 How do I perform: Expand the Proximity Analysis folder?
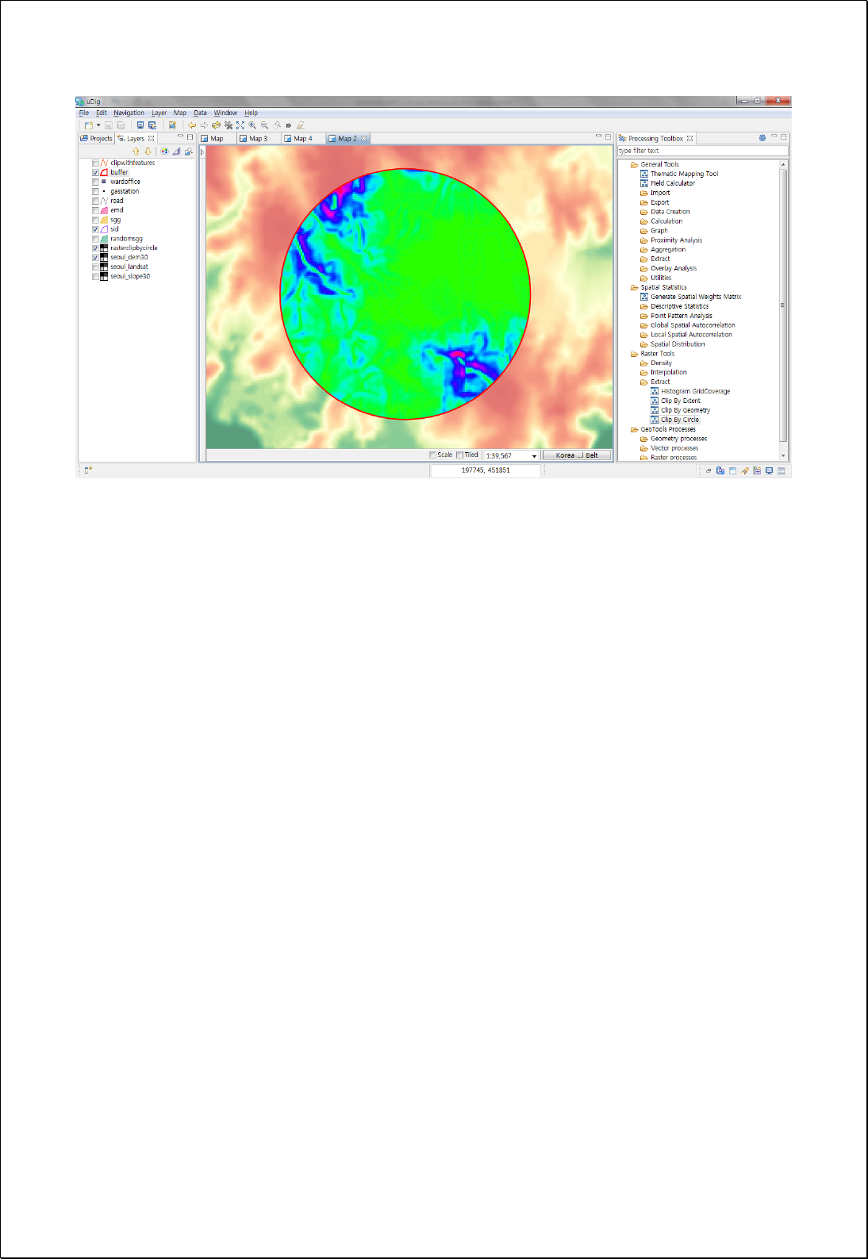[x=671, y=240]
